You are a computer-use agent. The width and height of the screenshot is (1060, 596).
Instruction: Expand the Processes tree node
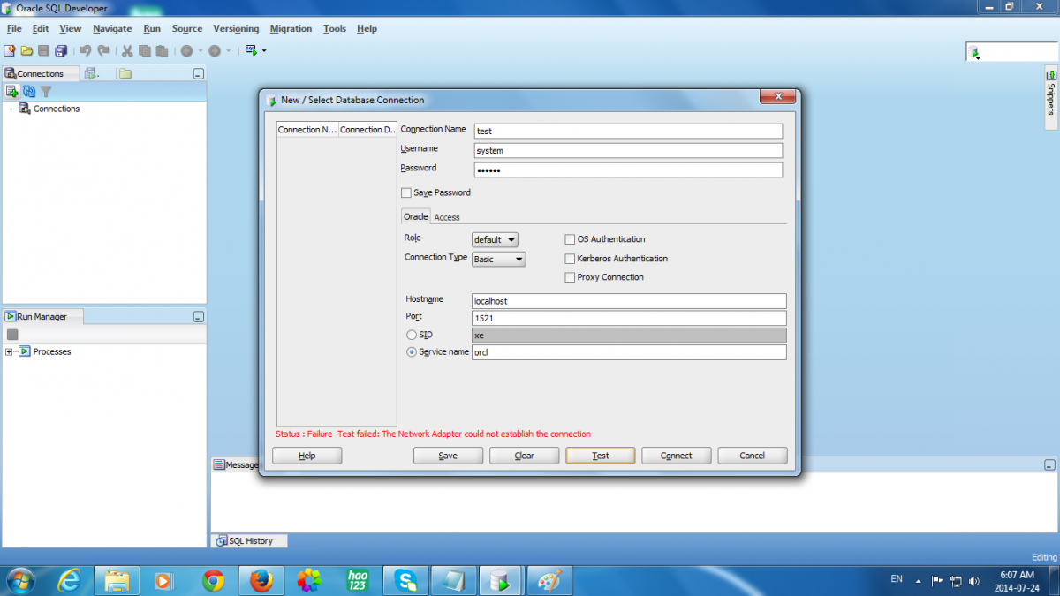[x=9, y=352]
